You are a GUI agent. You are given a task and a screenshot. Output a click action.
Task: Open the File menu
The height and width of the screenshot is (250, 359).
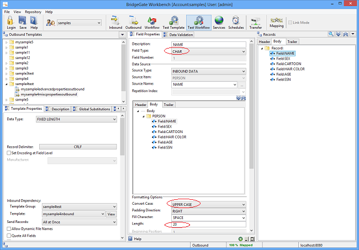[x=7, y=12]
